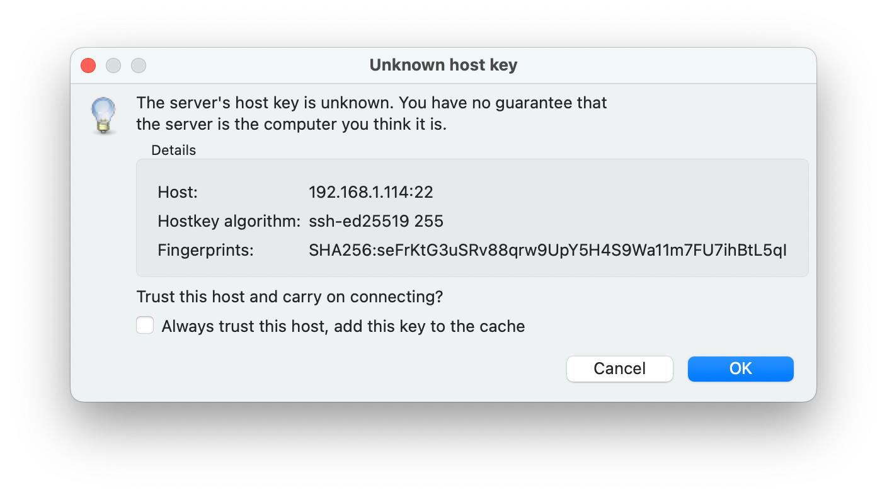The height and width of the screenshot is (495, 887).
Task: Click the red close button
Action: point(88,65)
